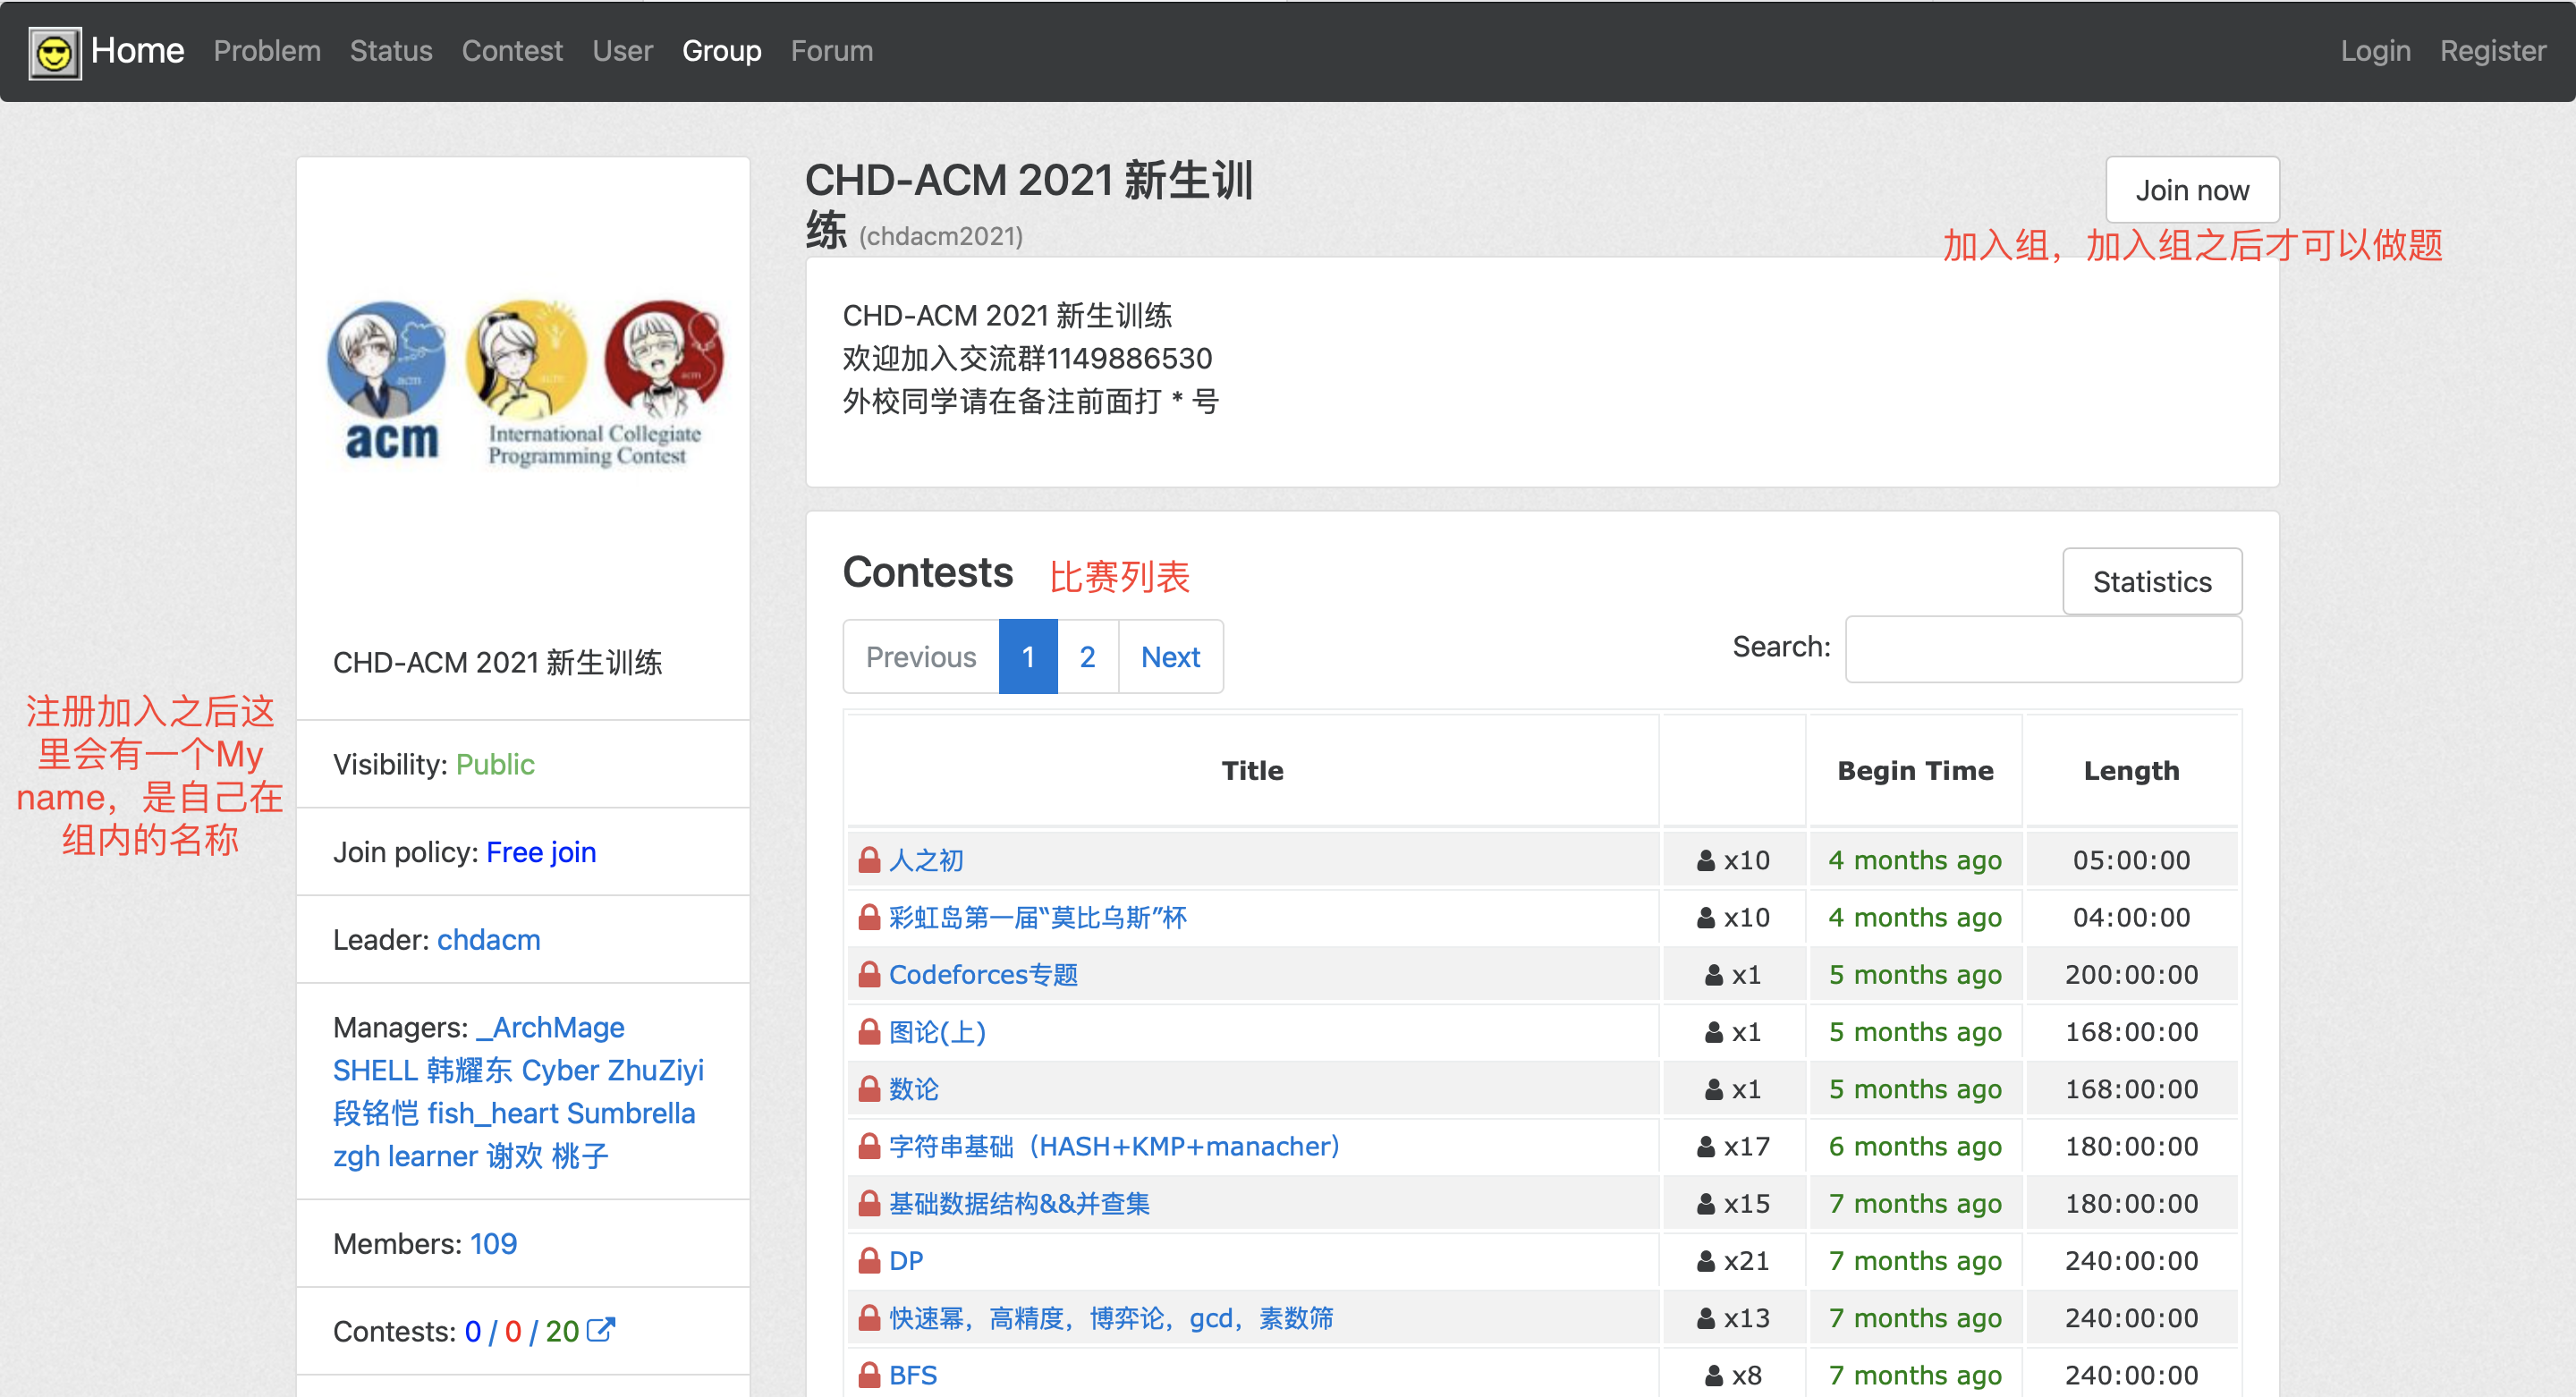Click the lock icon beside DP contest

[x=868, y=1260]
